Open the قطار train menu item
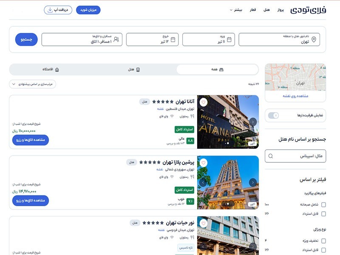340x255 pixels. 253,10
